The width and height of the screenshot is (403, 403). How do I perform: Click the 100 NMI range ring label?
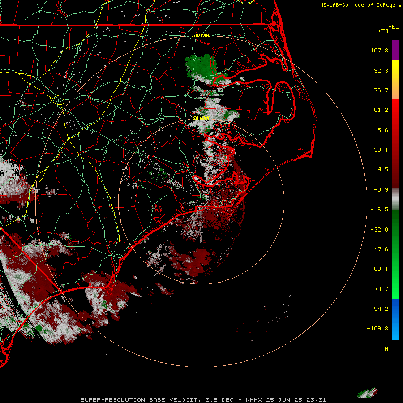[x=201, y=35]
